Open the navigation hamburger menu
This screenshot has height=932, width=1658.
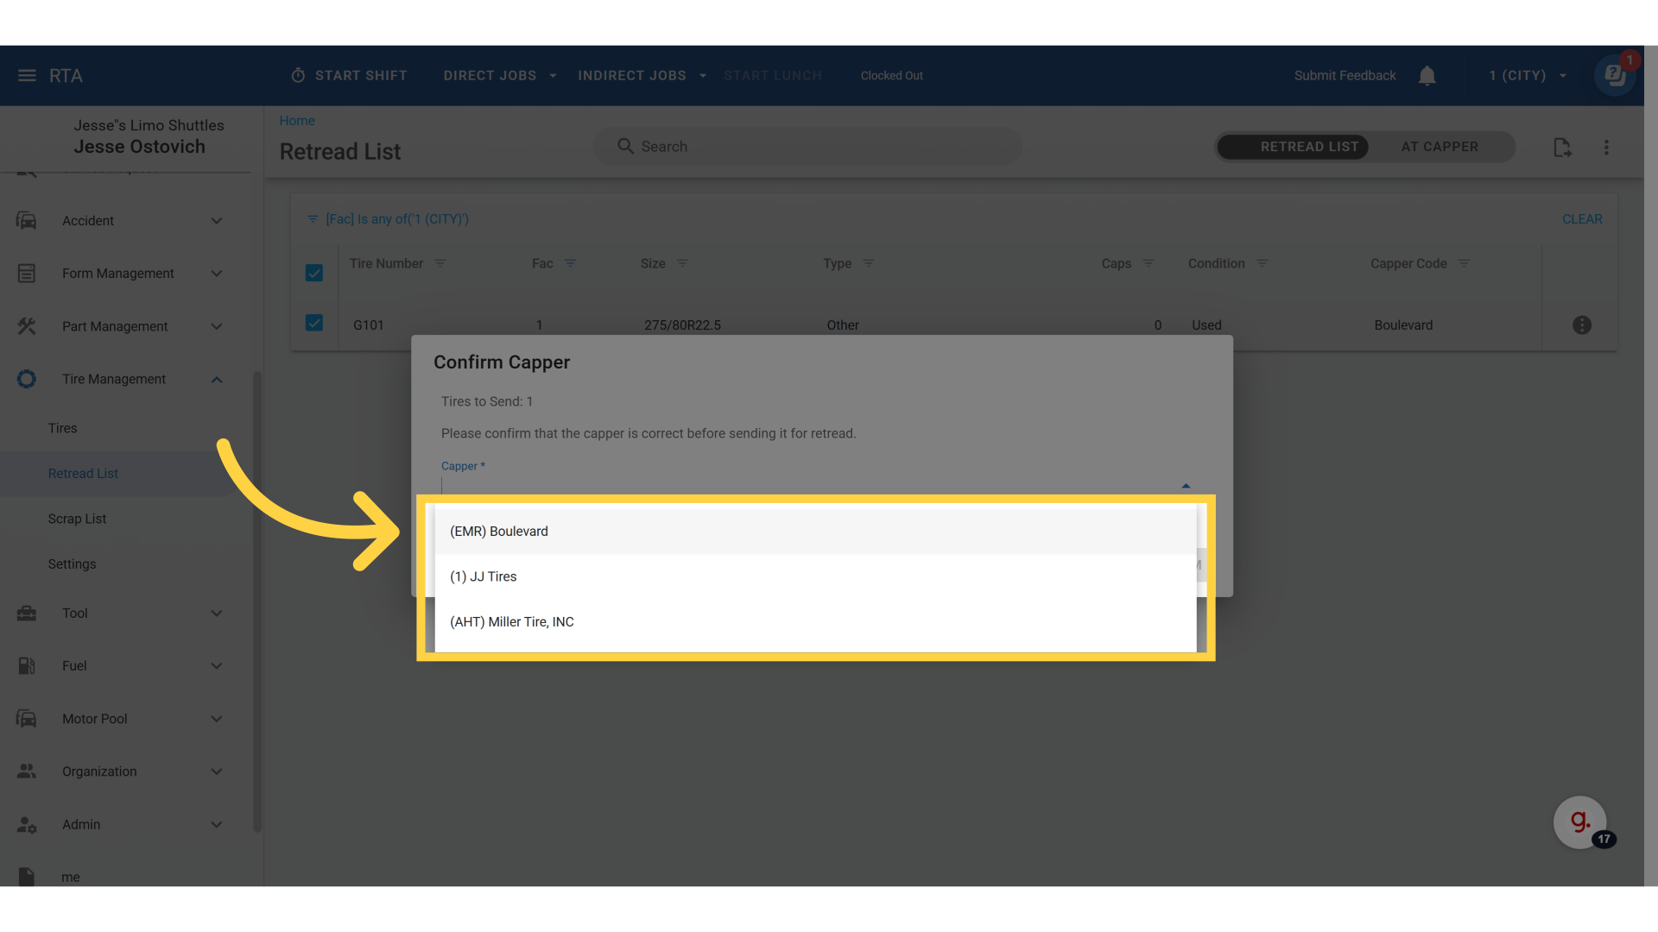[x=25, y=75]
